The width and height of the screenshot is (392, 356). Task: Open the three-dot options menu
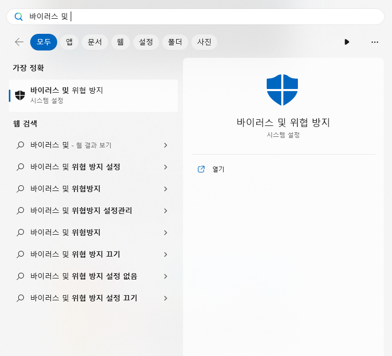pos(375,42)
